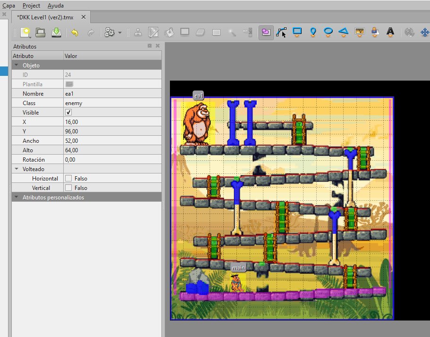430x337 pixels.
Task: Select the Insert Point tool
Action: (x=313, y=32)
